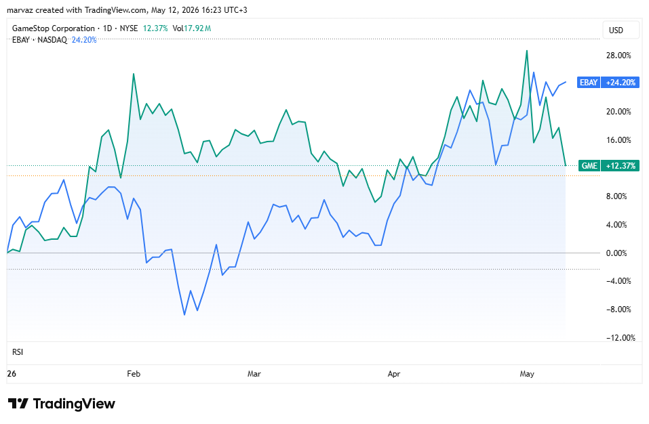The height and width of the screenshot is (424, 649).
Task: Click the GameStop Corporation symbol title
Action: coord(54,28)
